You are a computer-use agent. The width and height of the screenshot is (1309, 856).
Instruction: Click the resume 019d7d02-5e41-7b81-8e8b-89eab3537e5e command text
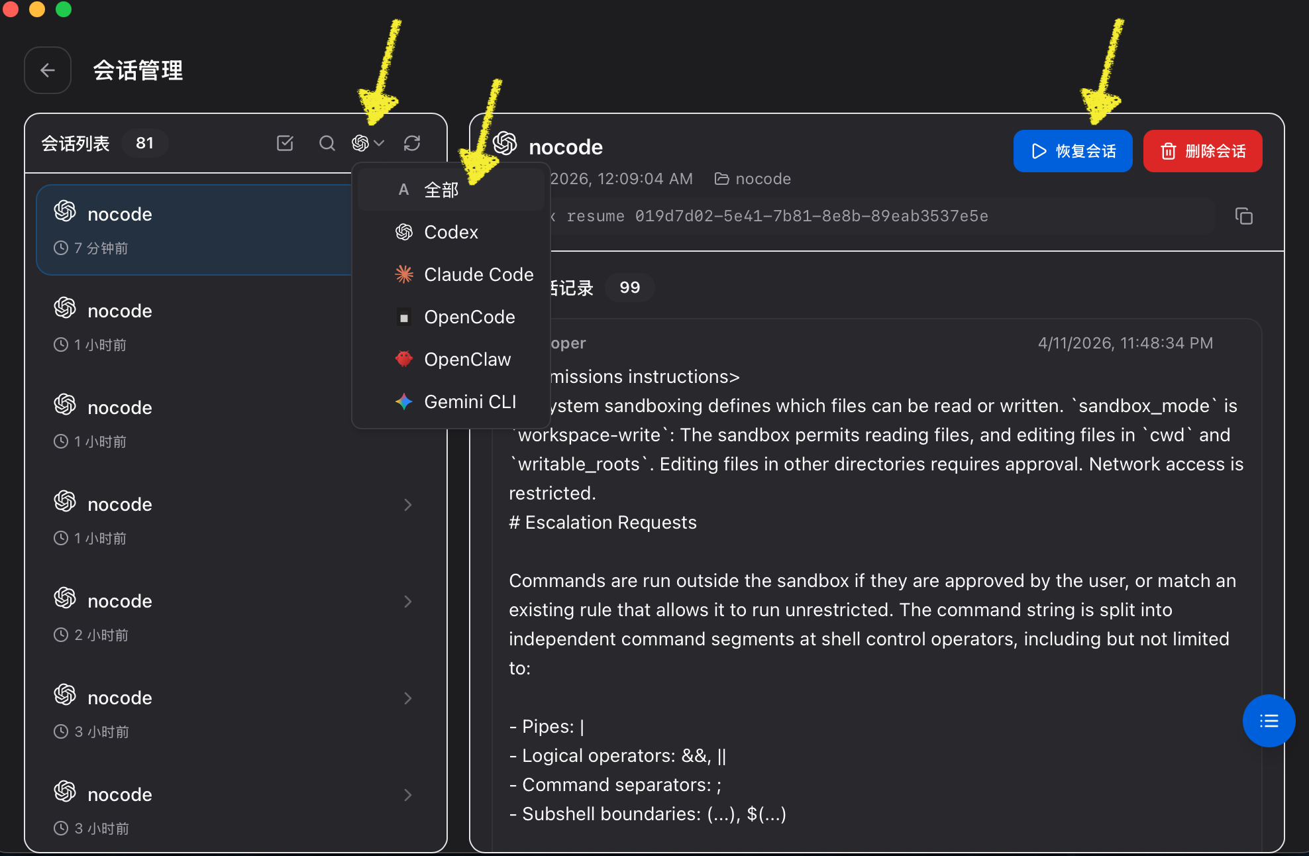pyautogui.click(x=777, y=216)
